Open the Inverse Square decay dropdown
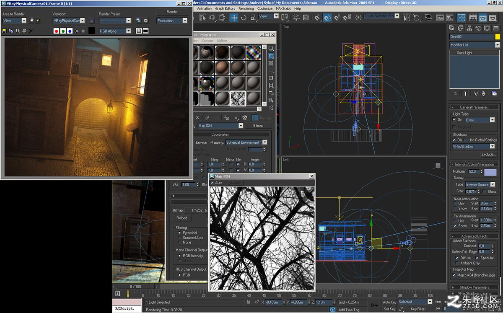 (x=480, y=184)
